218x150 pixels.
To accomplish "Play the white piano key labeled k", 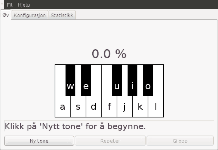I will [140, 107].
